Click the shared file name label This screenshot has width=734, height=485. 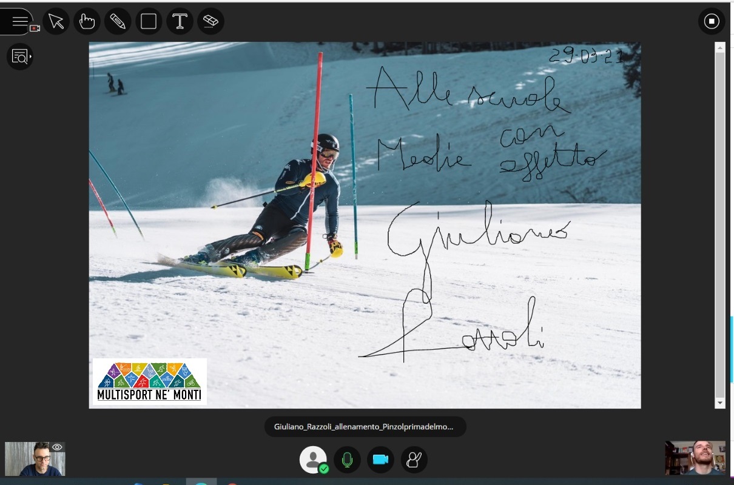tap(364, 427)
